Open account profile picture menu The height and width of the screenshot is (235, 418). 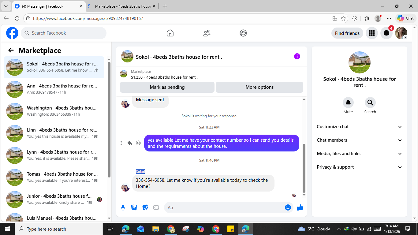[401, 33]
